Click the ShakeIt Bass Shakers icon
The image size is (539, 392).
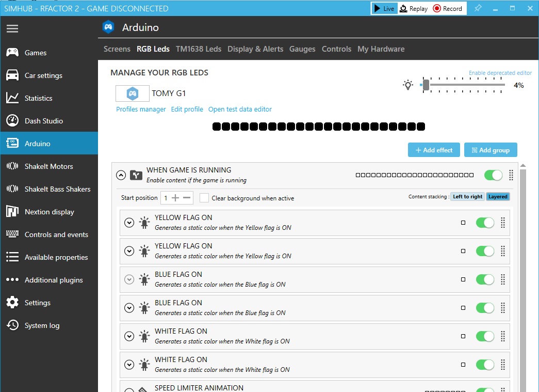tap(12, 189)
